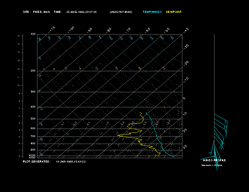This screenshot has height=192, width=249.
Task: Click the yellow DEWPOINT legend label
Action: [x=174, y=12]
